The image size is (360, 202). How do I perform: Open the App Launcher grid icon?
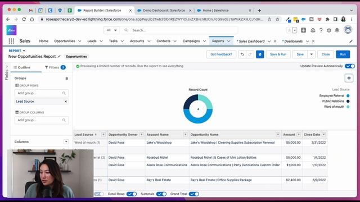tap(11, 41)
